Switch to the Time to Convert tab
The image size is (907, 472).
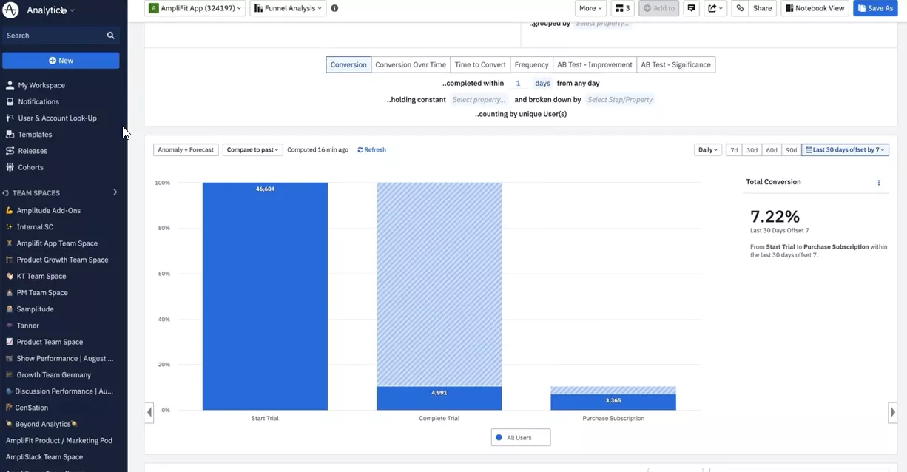[x=480, y=65]
